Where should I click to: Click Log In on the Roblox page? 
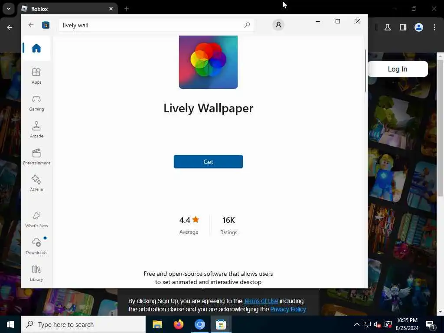coord(398,69)
